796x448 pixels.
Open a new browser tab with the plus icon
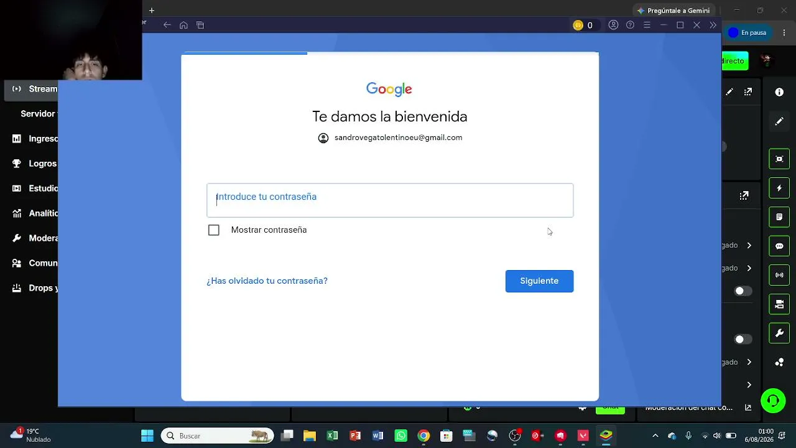point(151,11)
